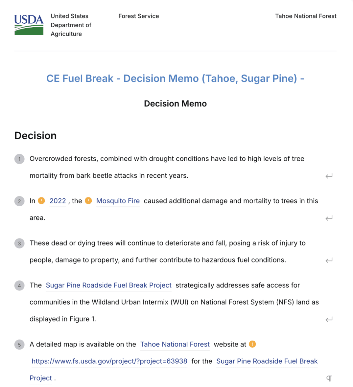Click the pilcrow mark ending paragraph 5
This screenshot has width=353, height=387.
[329, 378]
